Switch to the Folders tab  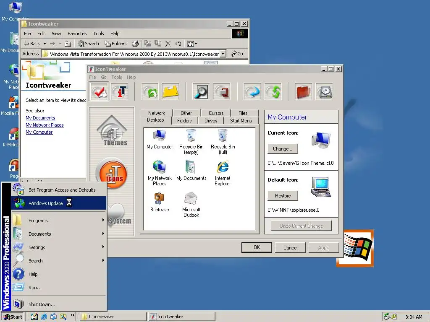184,120
